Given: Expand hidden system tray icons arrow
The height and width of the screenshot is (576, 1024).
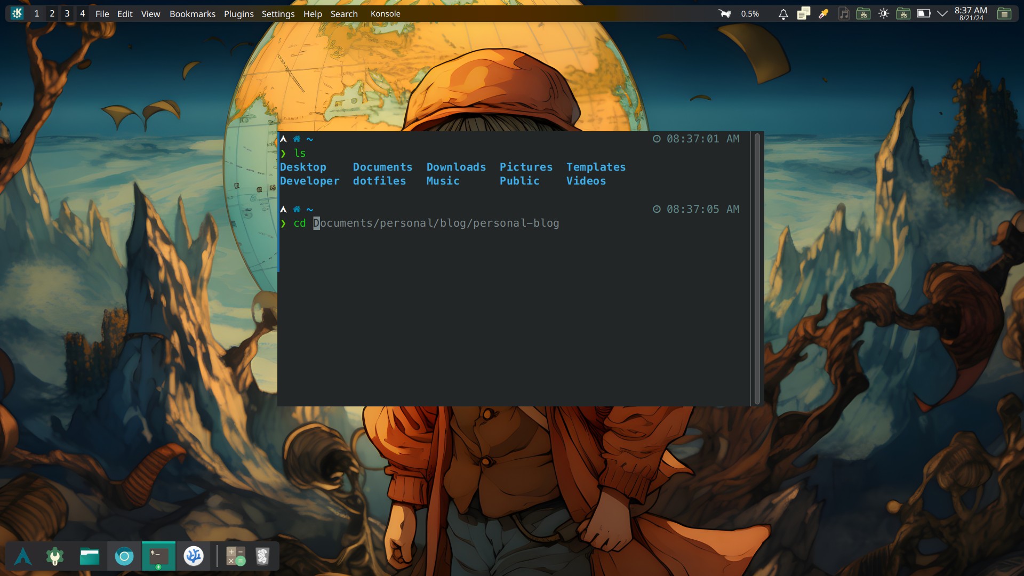Looking at the screenshot, I should (942, 14).
